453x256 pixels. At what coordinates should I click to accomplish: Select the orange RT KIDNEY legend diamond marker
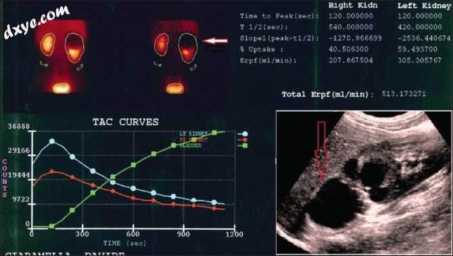pyautogui.click(x=245, y=140)
